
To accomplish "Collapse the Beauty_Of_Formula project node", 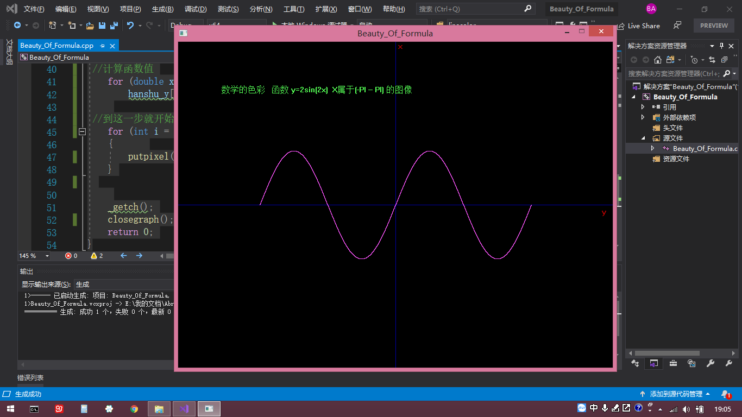I will (x=633, y=97).
